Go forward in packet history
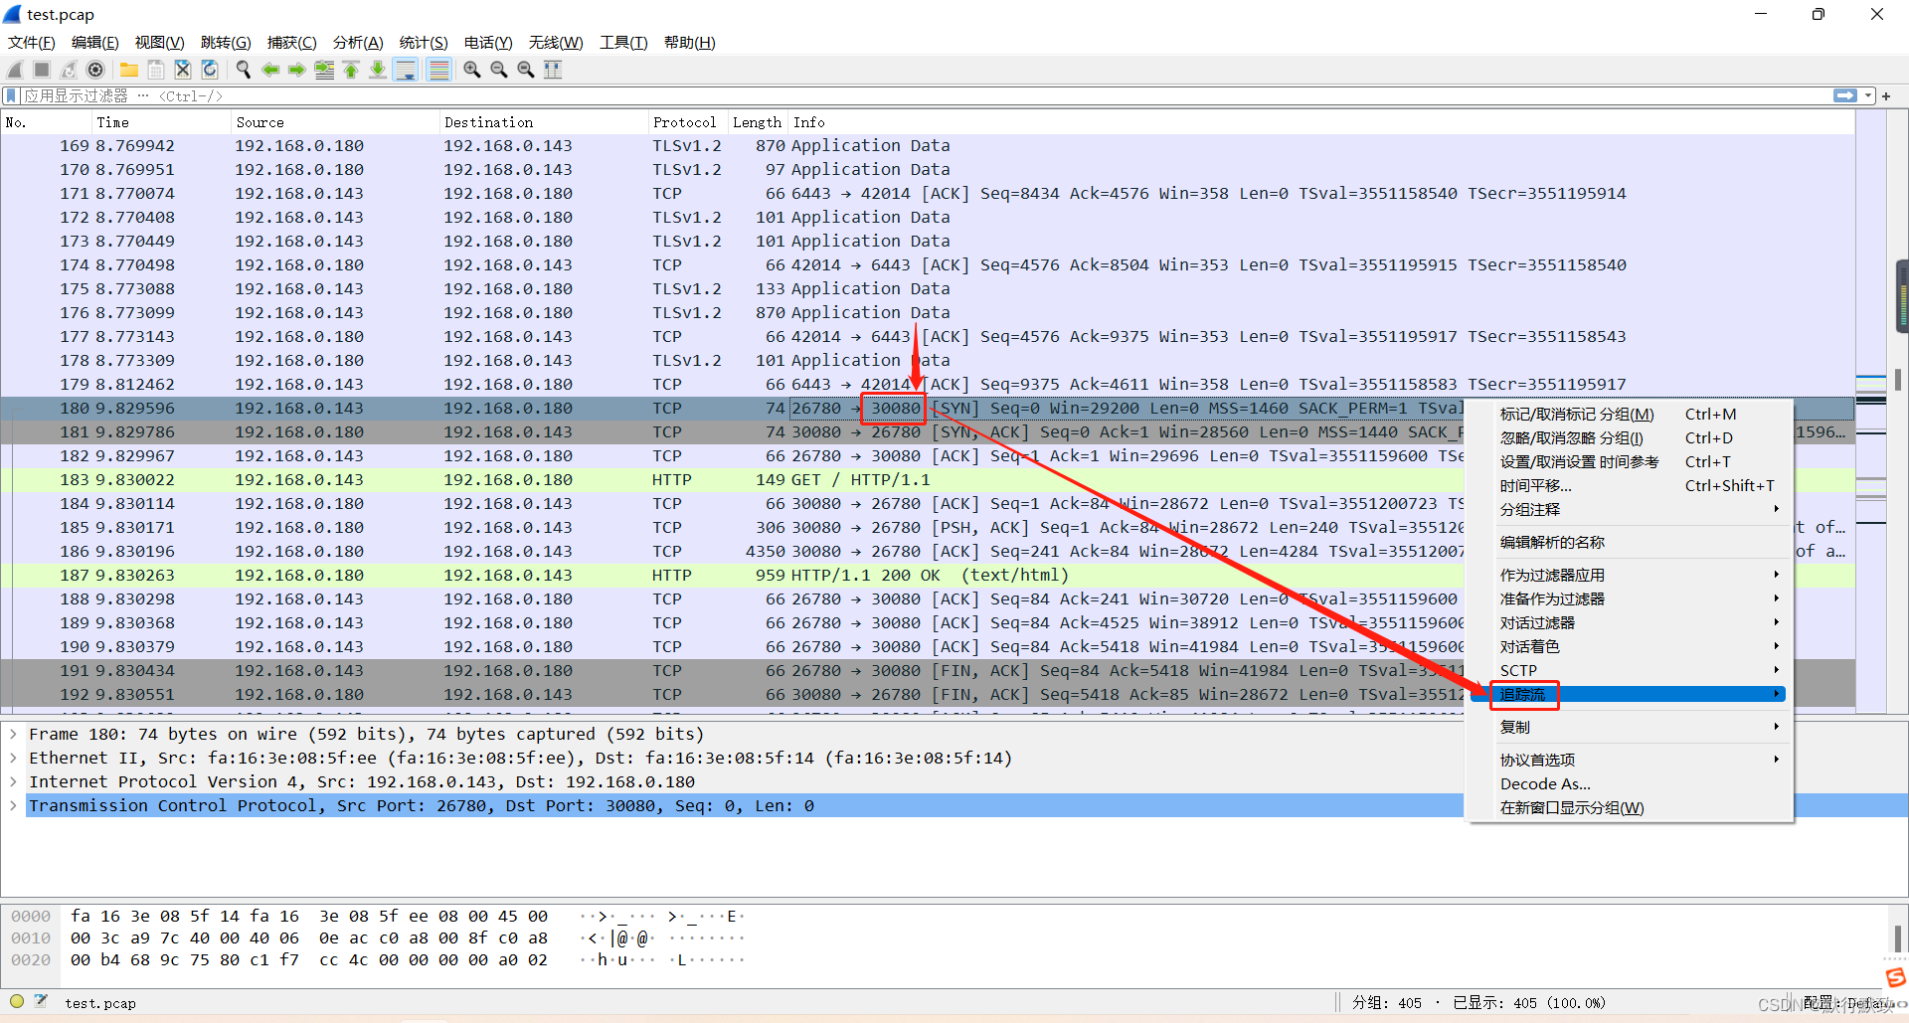This screenshot has width=1909, height=1023. coord(297,70)
